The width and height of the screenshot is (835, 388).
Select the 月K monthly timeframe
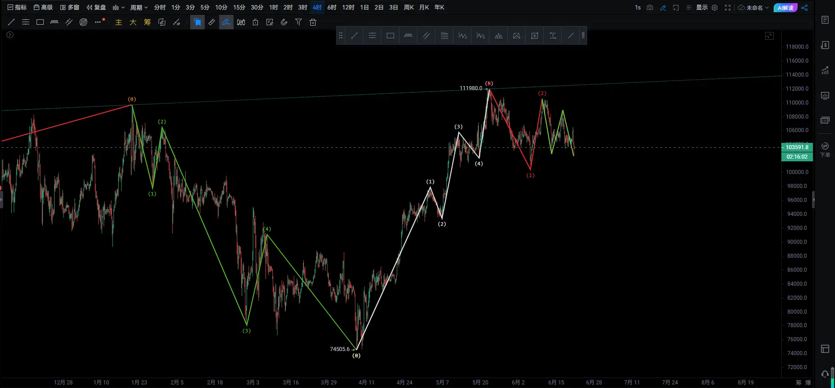pyautogui.click(x=424, y=7)
